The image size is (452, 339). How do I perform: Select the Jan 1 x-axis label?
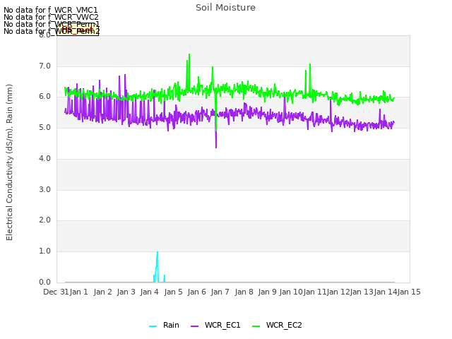tap(78, 292)
